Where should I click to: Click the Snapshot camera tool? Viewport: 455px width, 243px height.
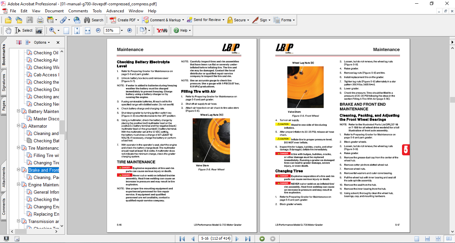pos(39,30)
